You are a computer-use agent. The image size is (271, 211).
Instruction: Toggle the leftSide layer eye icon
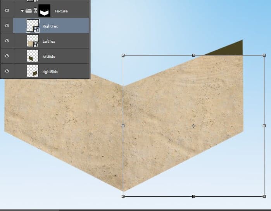[x=7, y=56]
